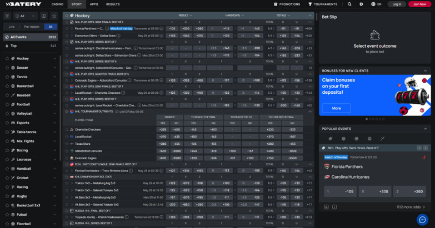435x228 pixels.
Task: Star the Hockey section header as favorite
Action: 67,16
